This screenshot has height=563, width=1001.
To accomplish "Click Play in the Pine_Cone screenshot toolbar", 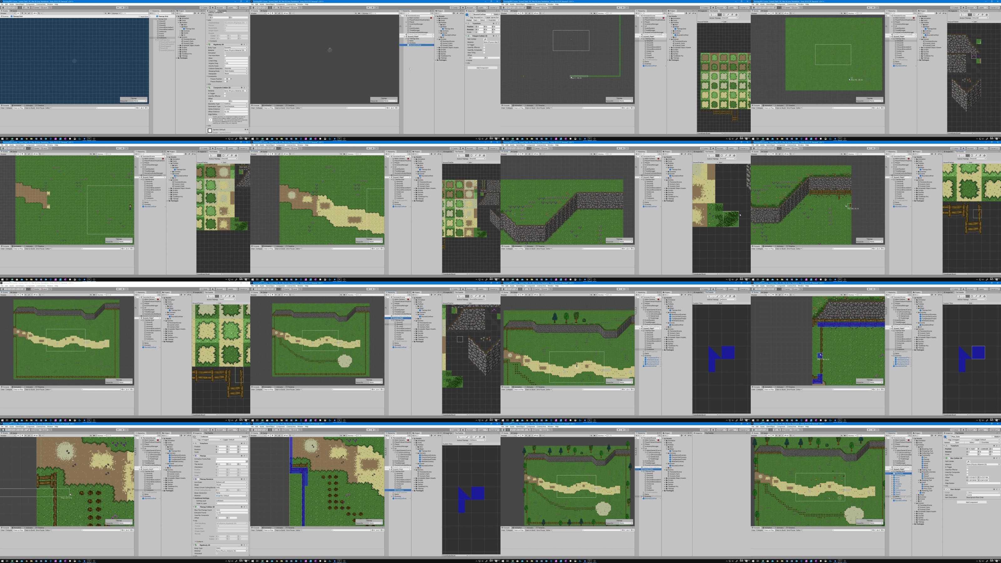I will pos(869,430).
